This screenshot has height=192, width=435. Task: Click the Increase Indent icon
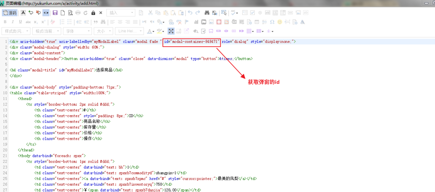point(87,22)
